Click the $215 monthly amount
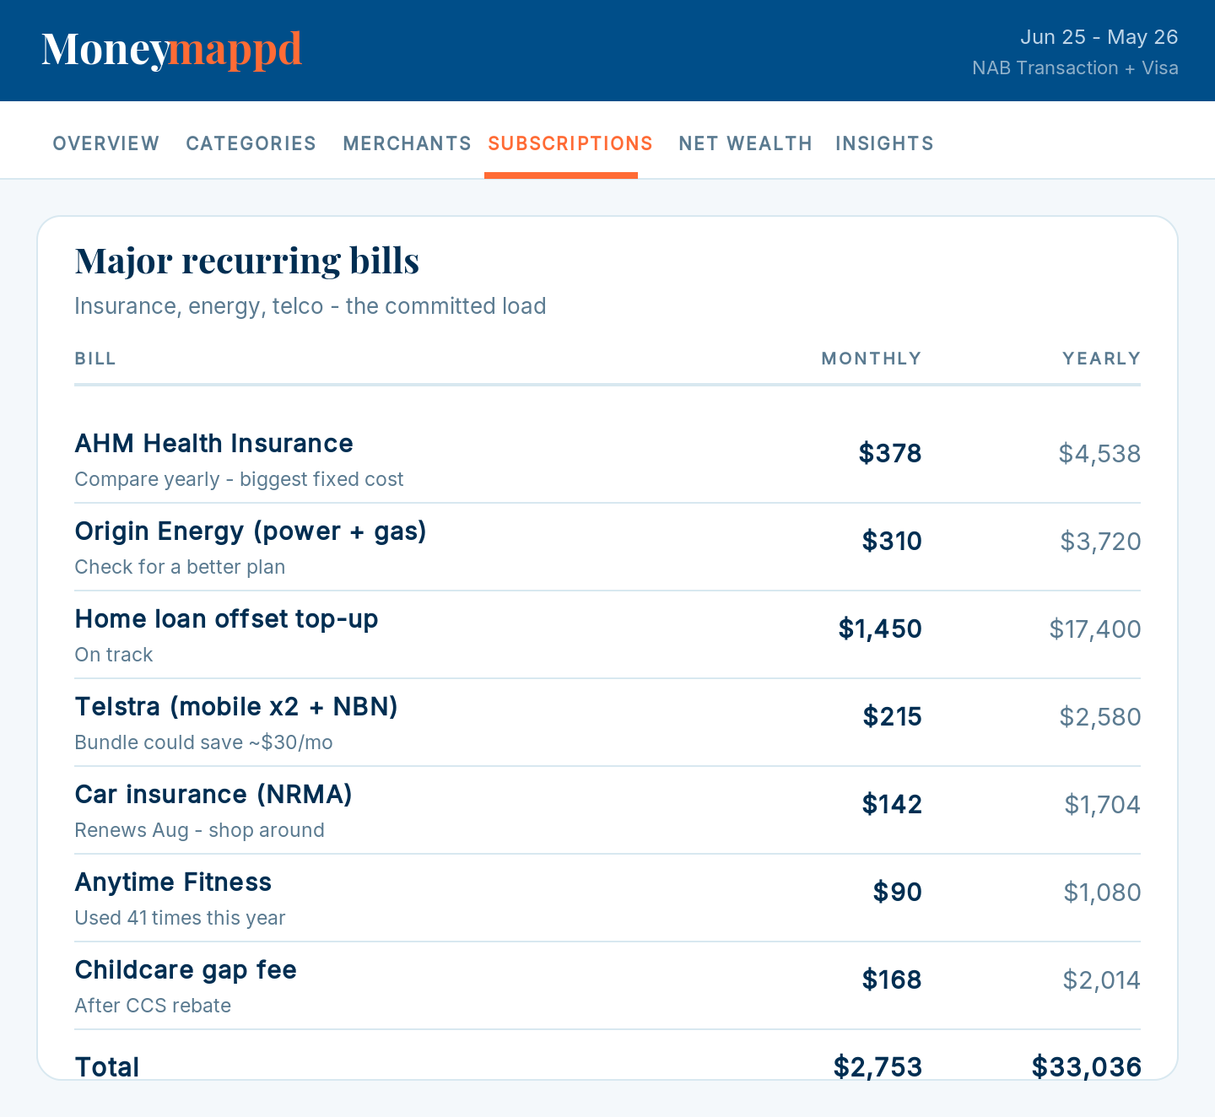1215x1117 pixels. point(892,717)
